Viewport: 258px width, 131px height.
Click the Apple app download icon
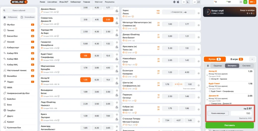pos(178,2)
